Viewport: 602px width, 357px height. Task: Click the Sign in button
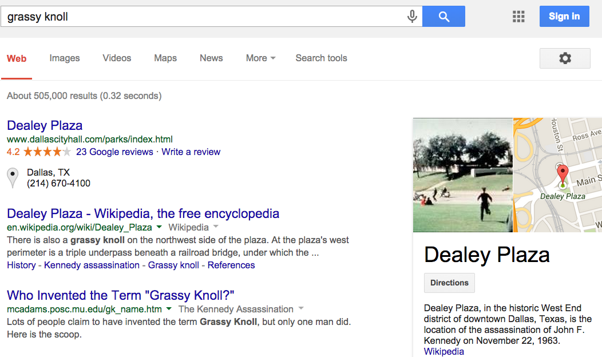click(564, 16)
